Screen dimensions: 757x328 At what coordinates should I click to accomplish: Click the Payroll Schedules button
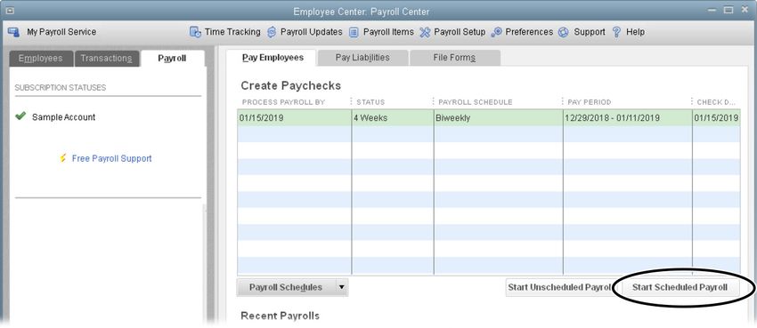click(286, 287)
